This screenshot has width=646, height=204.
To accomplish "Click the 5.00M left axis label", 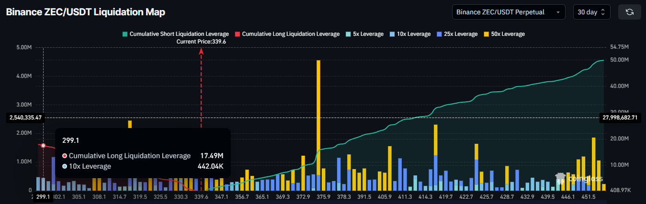I will pos(24,47).
